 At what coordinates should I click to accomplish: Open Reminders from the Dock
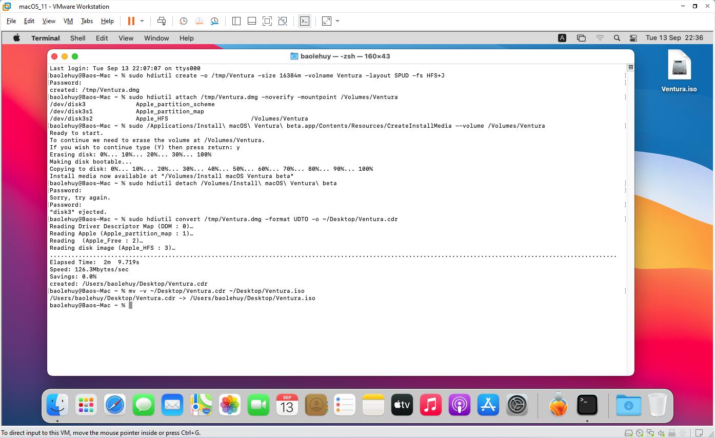(345, 406)
